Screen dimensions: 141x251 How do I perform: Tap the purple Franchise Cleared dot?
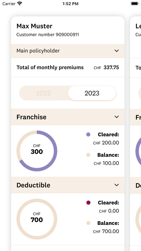click(88, 135)
